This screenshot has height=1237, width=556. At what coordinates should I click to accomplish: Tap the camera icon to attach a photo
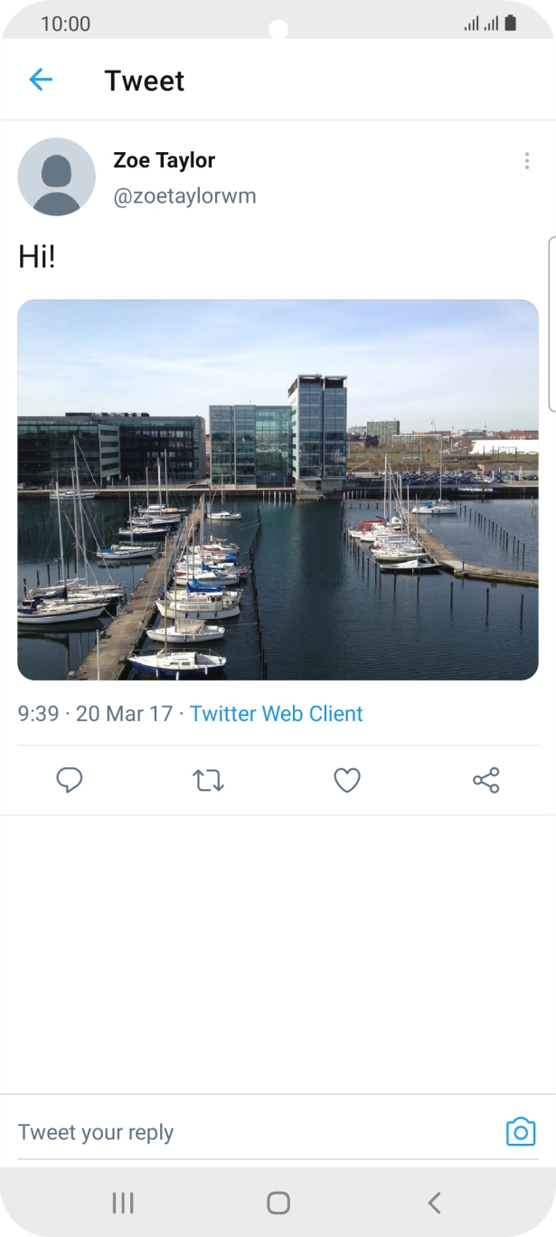521,1132
